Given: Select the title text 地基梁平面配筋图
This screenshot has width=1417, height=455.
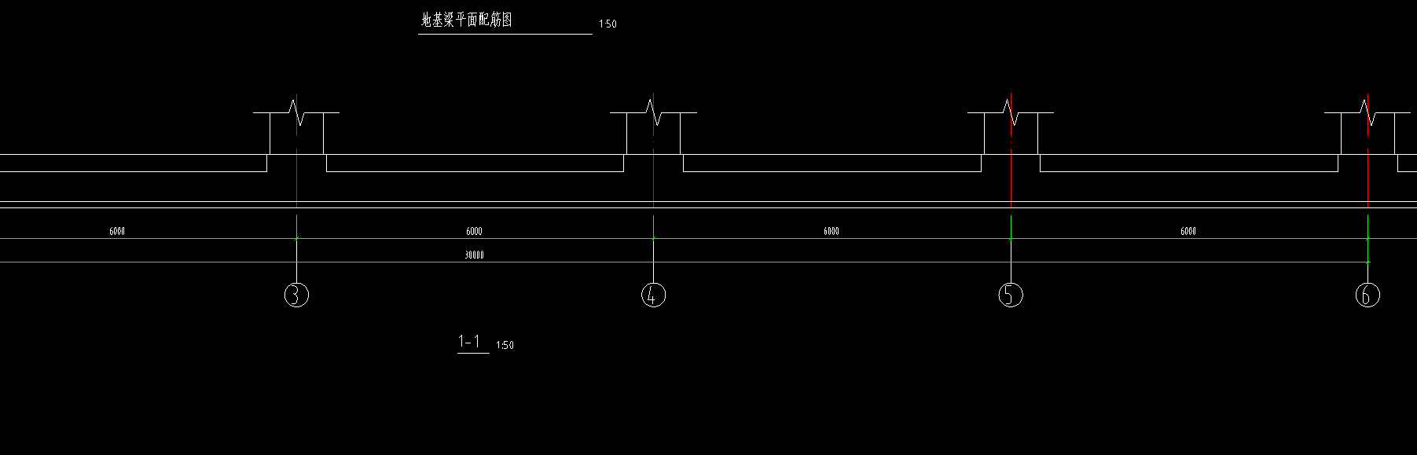Looking at the screenshot, I should click(467, 20).
